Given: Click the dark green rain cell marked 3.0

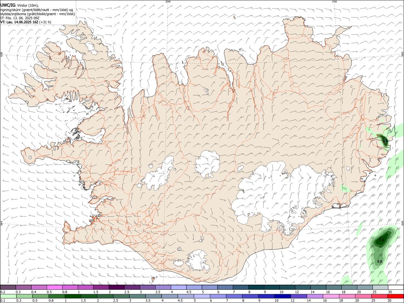Looking at the screenshot, I should coord(384,140).
